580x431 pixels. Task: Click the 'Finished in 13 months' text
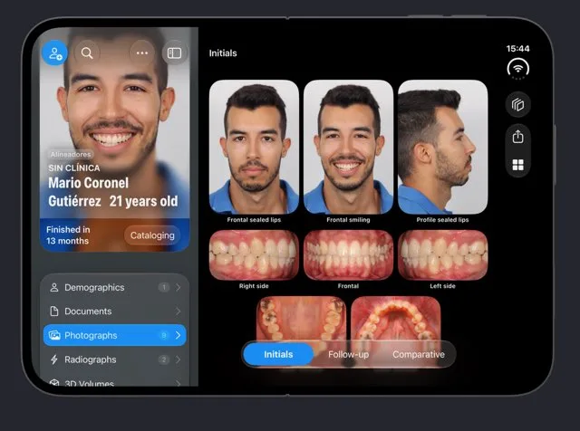coord(68,235)
